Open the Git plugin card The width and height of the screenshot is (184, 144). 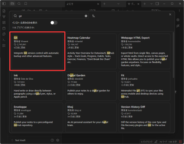(x=37, y=51)
